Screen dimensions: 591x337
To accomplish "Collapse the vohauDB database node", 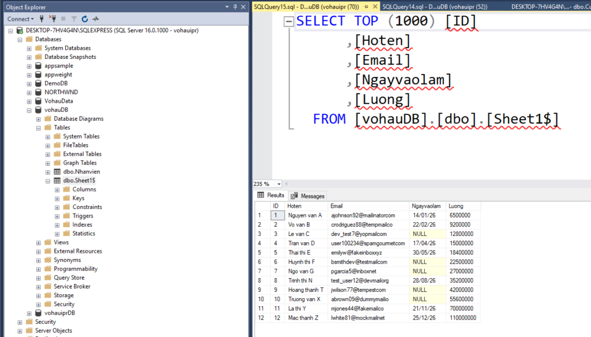I will point(29,110).
